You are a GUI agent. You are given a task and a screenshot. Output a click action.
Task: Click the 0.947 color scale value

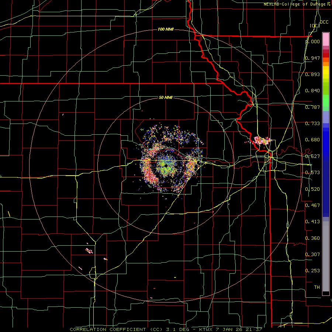pyautogui.click(x=312, y=58)
